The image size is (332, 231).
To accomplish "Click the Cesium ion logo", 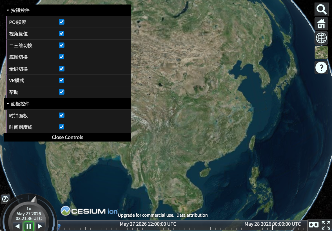I will coord(89,211).
